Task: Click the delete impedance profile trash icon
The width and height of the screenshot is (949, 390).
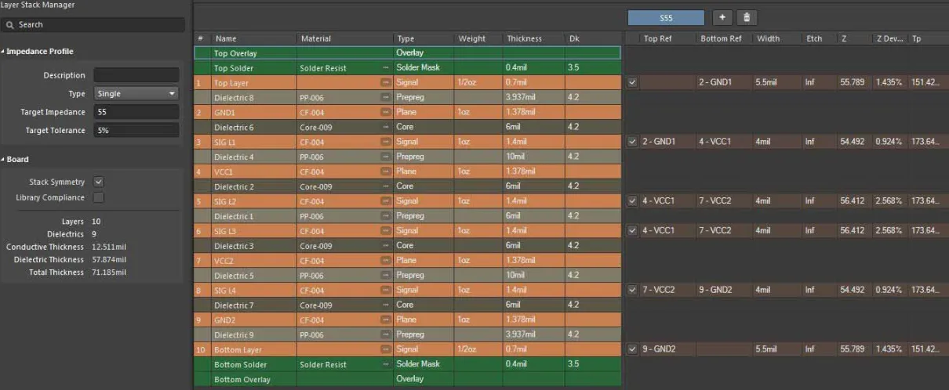Action: point(747,17)
